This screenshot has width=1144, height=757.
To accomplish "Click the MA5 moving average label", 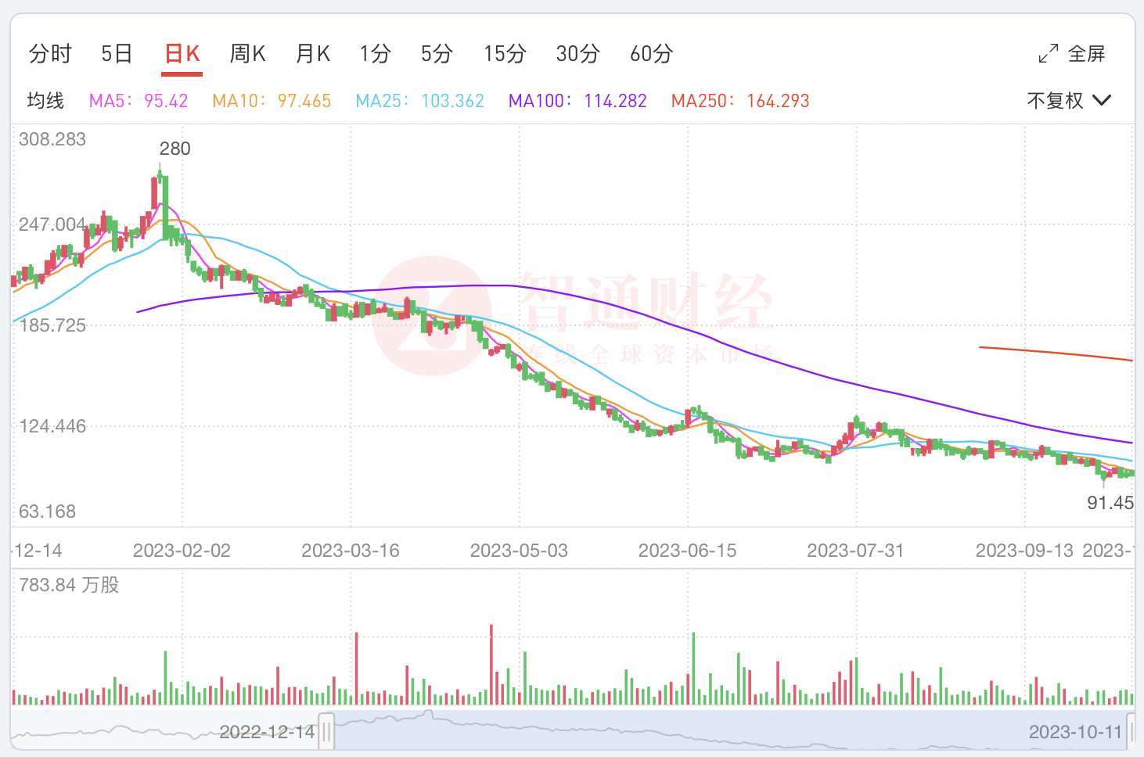I will (139, 101).
